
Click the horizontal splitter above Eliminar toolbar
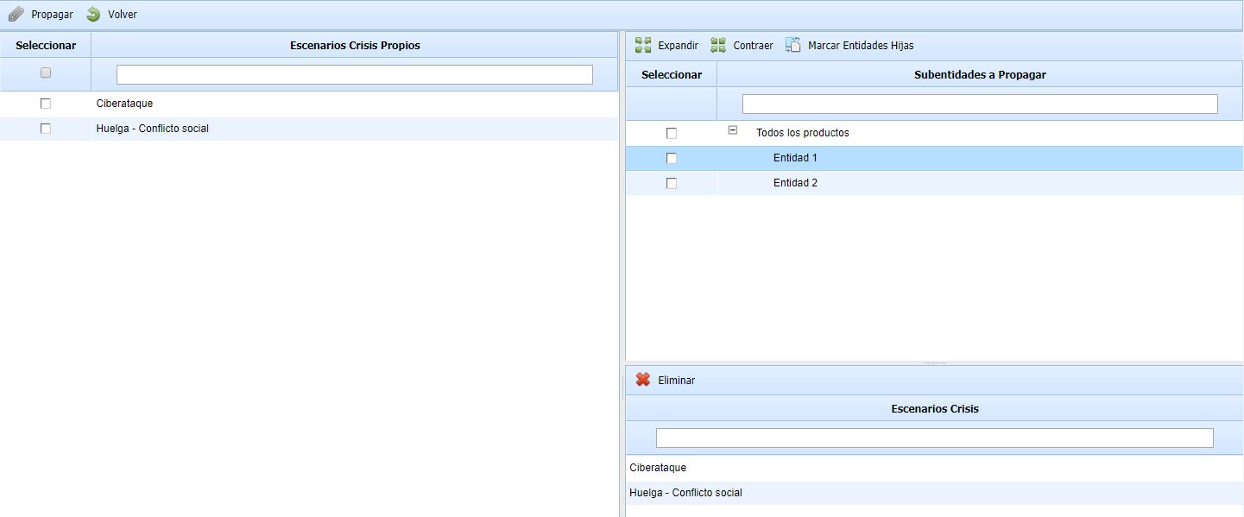(934, 363)
